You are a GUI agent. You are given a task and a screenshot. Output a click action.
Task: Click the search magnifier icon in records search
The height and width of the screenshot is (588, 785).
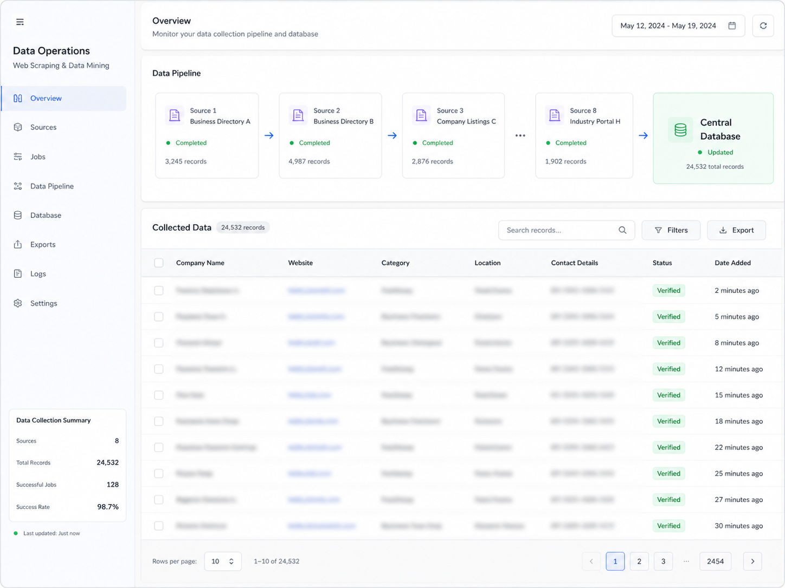[622, 230]
